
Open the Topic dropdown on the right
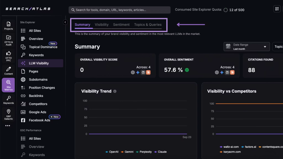[279, 46]
